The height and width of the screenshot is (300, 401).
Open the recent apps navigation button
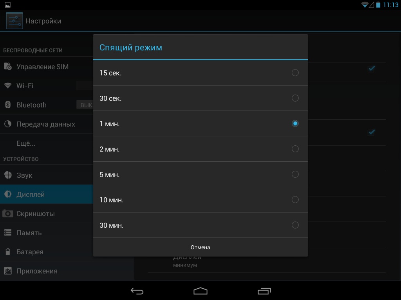tap(264, 291)
